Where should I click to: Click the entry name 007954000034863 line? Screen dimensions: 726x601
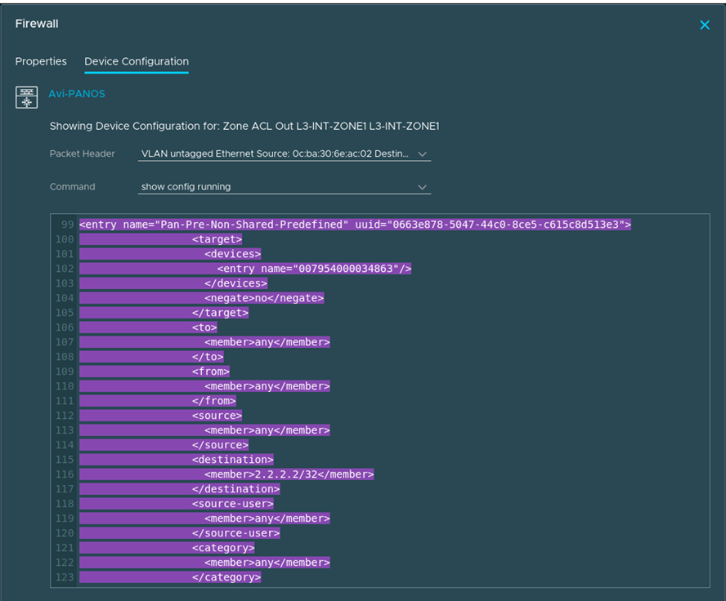click(314, 269)
